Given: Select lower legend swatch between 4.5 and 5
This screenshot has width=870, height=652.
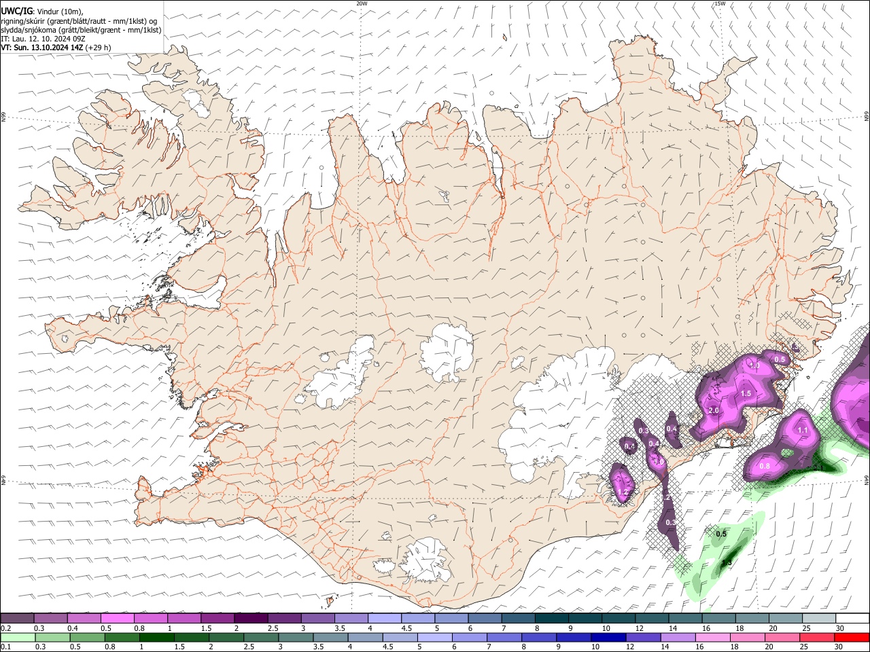Looking at the screenshot, I should (399, 637).
